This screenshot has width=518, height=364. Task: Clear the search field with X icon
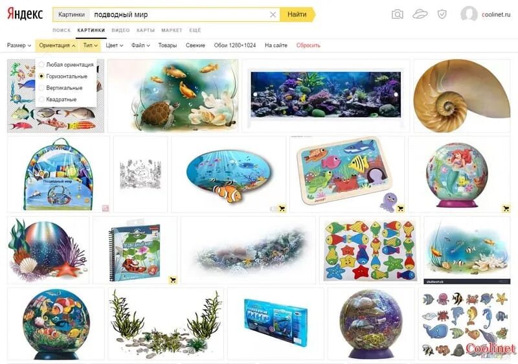point(273,14)
